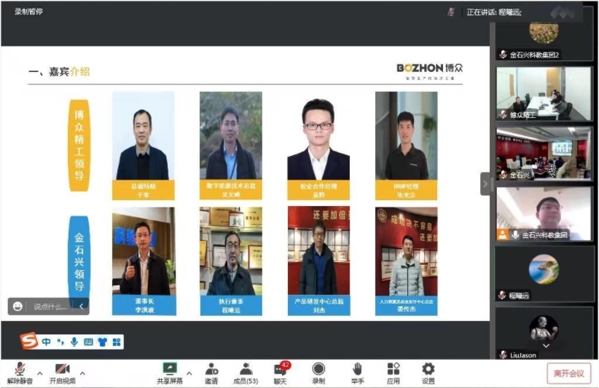Open meeting 设置 settings gear
This screenshot has height=388, width=599.
pyautogui.click(x=428, y=373)
